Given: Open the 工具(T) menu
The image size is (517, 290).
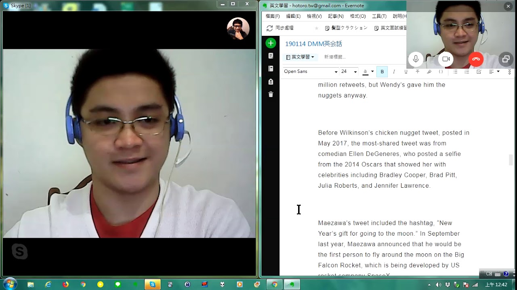Looking at the screenshot, I should click(x=379, y=16).
